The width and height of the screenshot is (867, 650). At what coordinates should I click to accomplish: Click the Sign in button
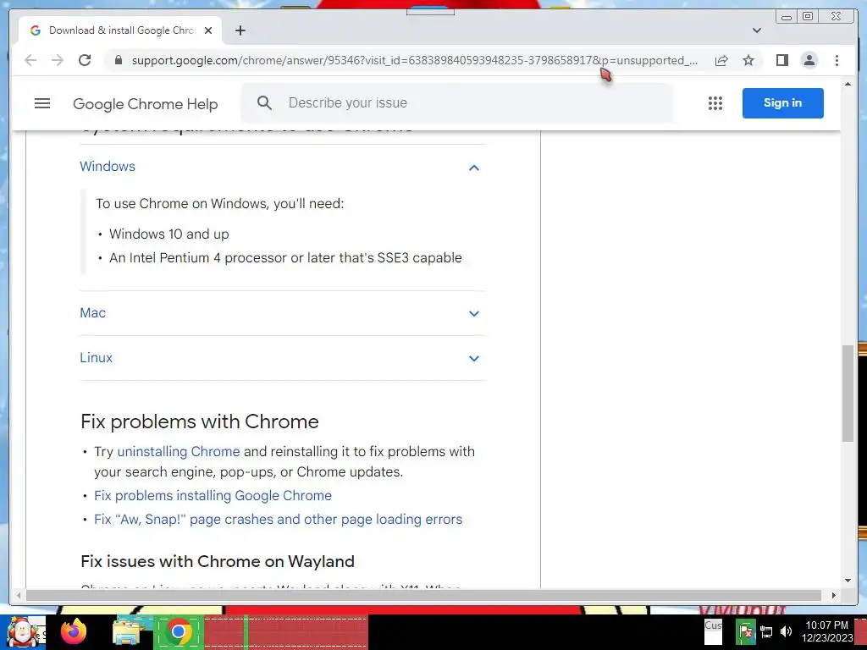pos(783,102)
